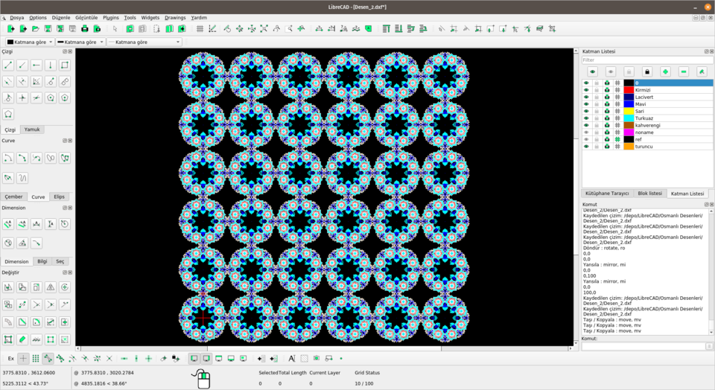Open the Görüntüle menu
The height and width of the screenshot is (390, 715).
86,18
